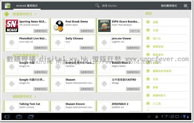Expand the 精選應用程式 section arrow
Viewport: 194px width, 123px height.
(x=36, y=14)
